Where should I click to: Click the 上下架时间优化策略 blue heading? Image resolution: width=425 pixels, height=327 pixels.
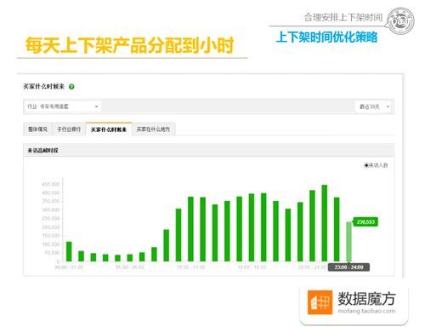click(326, 37)
